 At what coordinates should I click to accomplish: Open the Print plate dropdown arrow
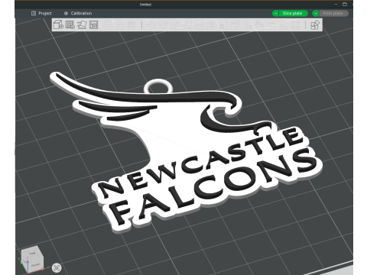tap(316, 13)
